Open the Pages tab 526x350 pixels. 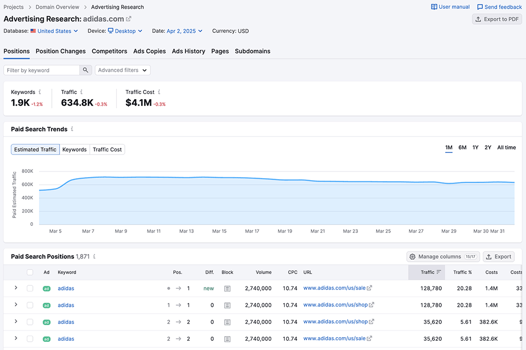(220, 51)
